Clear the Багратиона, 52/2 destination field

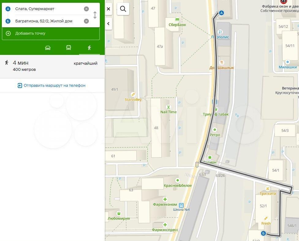click(86, 21)
